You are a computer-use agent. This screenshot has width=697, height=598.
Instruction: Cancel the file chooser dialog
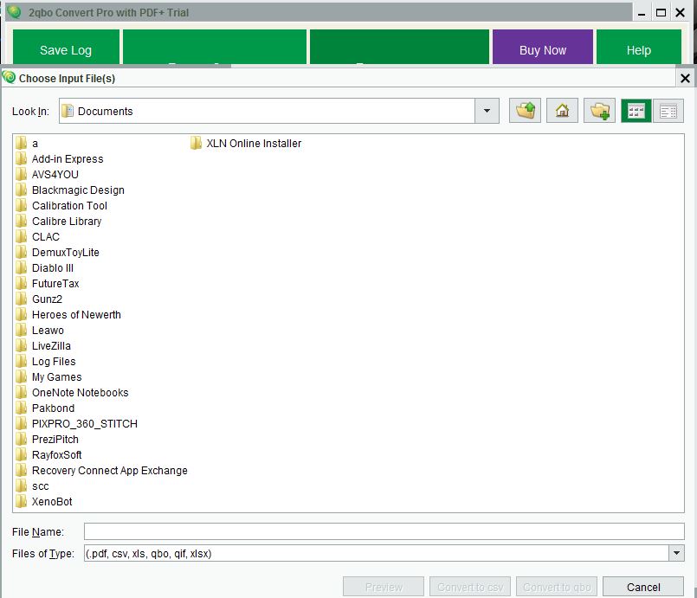coord(642,587)
